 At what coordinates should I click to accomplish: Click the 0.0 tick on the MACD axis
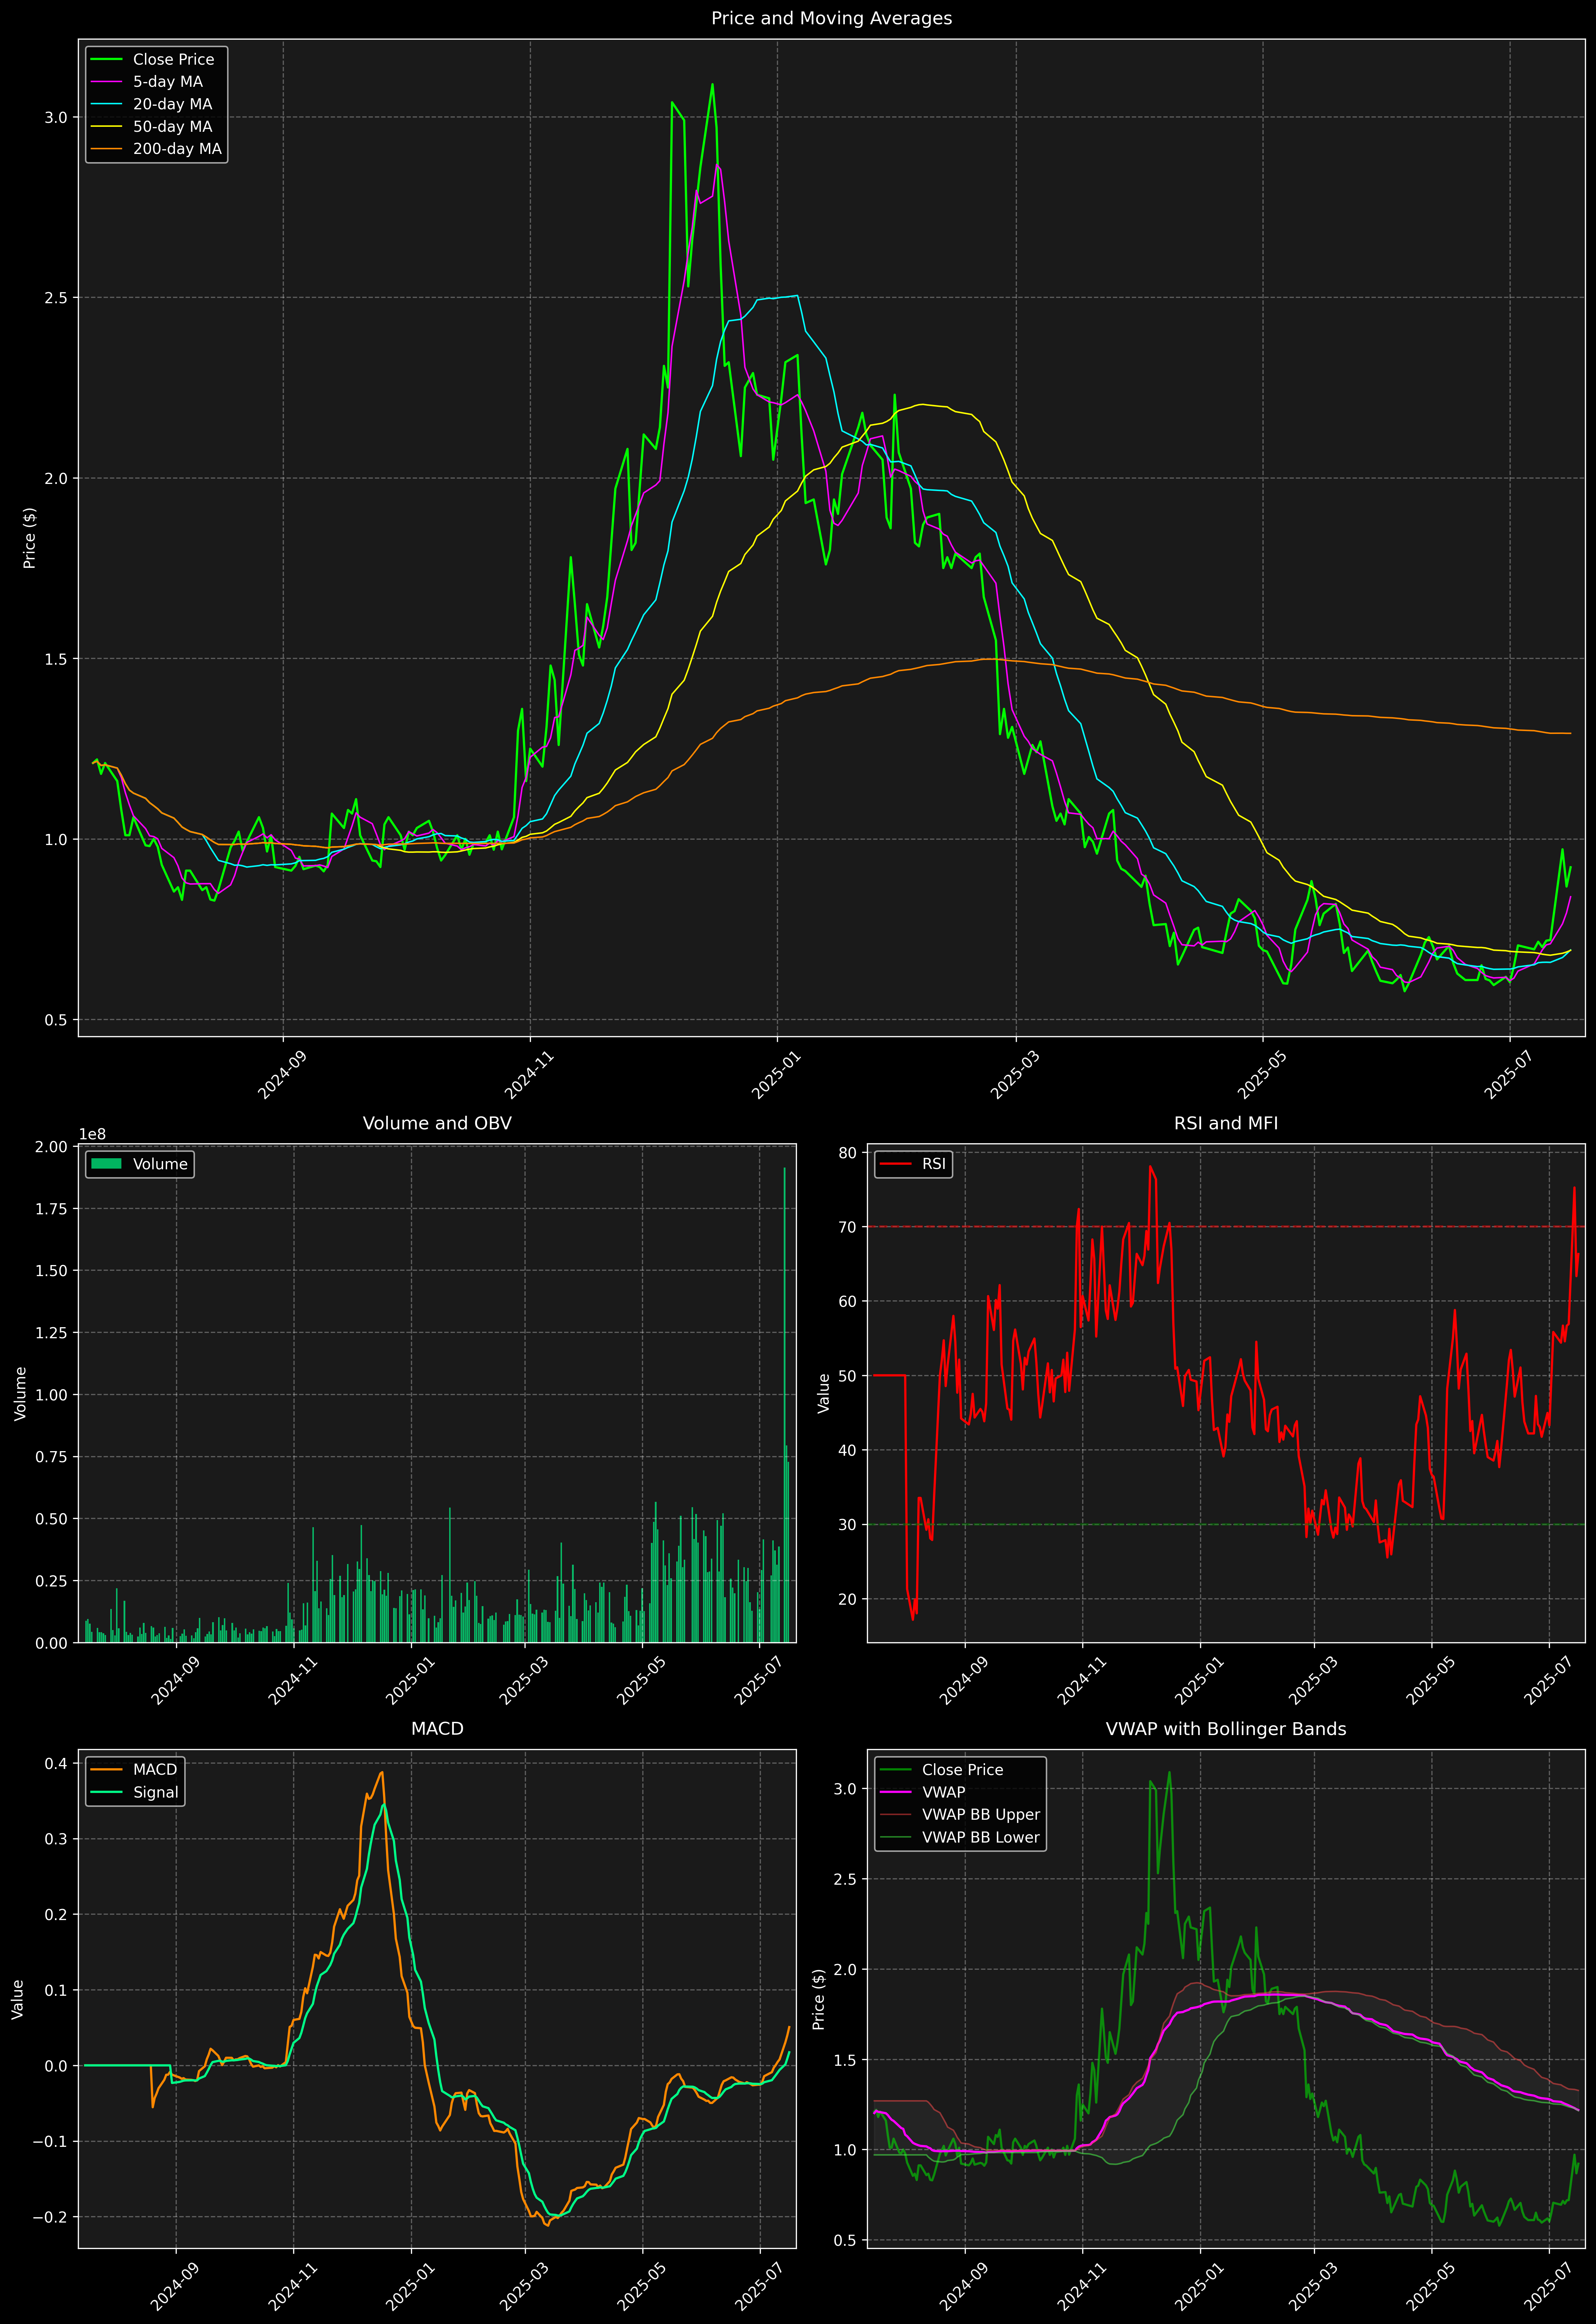pyautogui.click(x=56, y=2066)
